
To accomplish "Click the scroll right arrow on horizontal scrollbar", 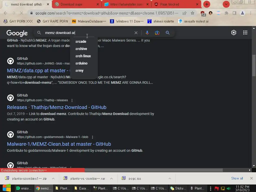I will click(x=250, y=170).
